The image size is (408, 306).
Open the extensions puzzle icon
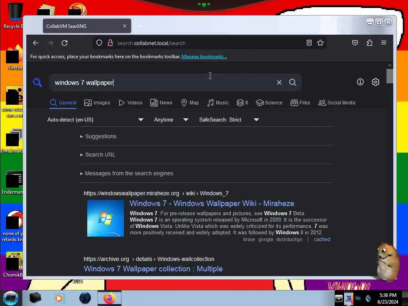pos(369,43)
